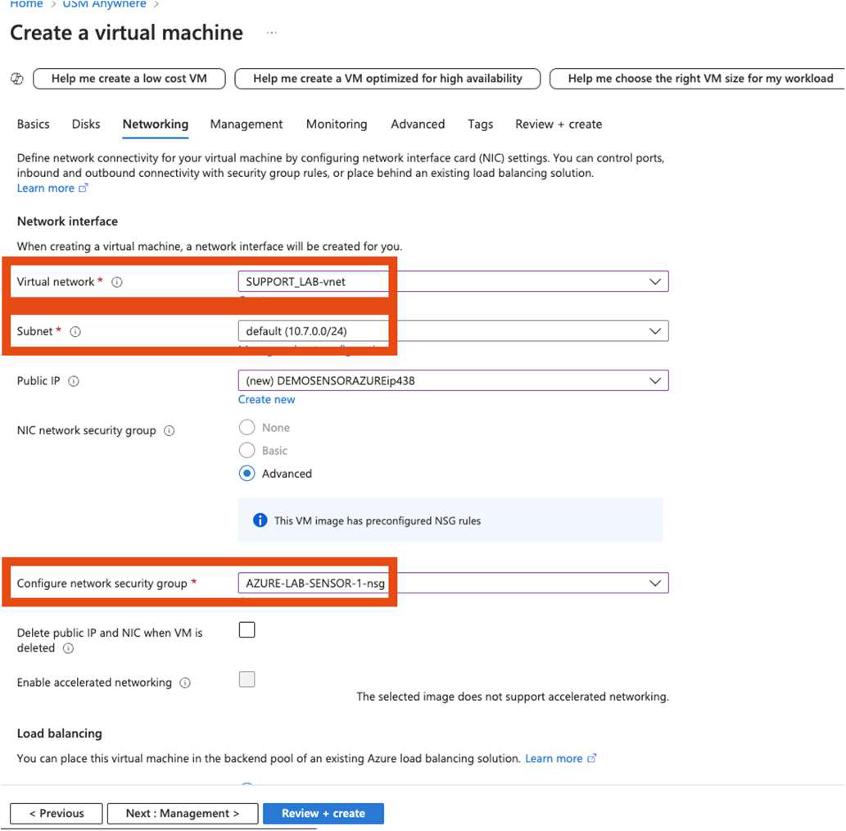Click the Public IP input field

pyautogui.click(x=450, y=380)
